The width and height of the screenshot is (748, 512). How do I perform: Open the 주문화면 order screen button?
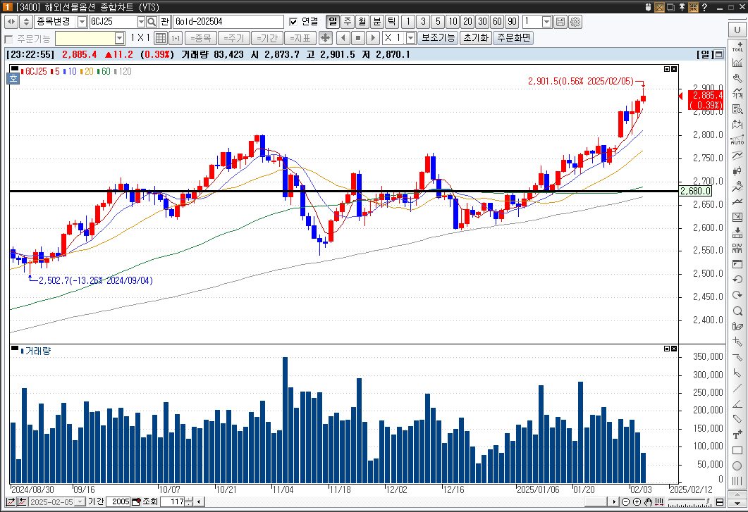(513, 37)
